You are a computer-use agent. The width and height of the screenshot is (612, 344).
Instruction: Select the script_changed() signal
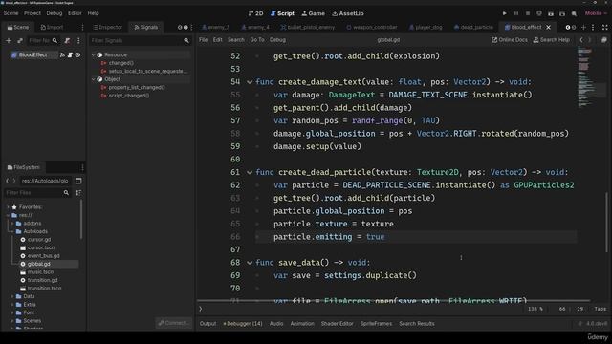click(129, 96)
